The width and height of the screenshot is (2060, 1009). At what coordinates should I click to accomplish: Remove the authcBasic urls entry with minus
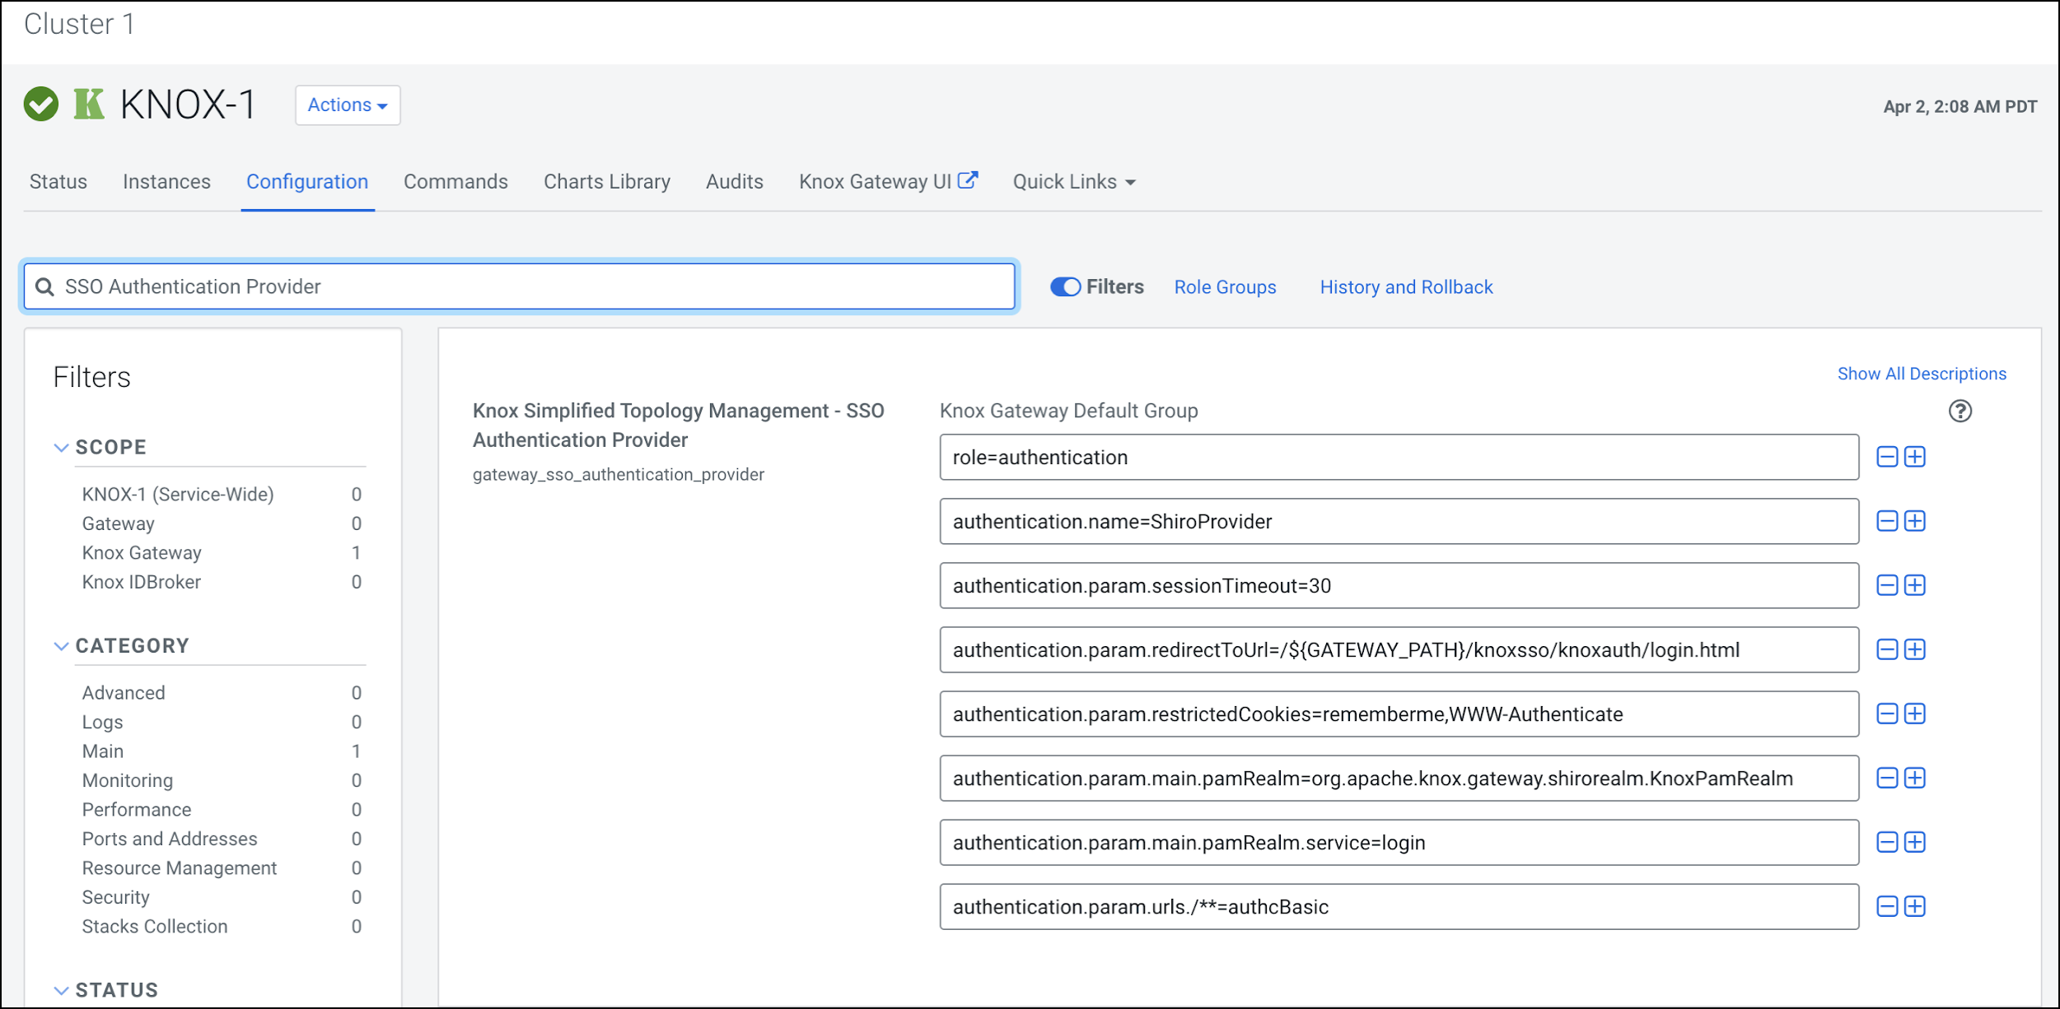[1886, 906]
